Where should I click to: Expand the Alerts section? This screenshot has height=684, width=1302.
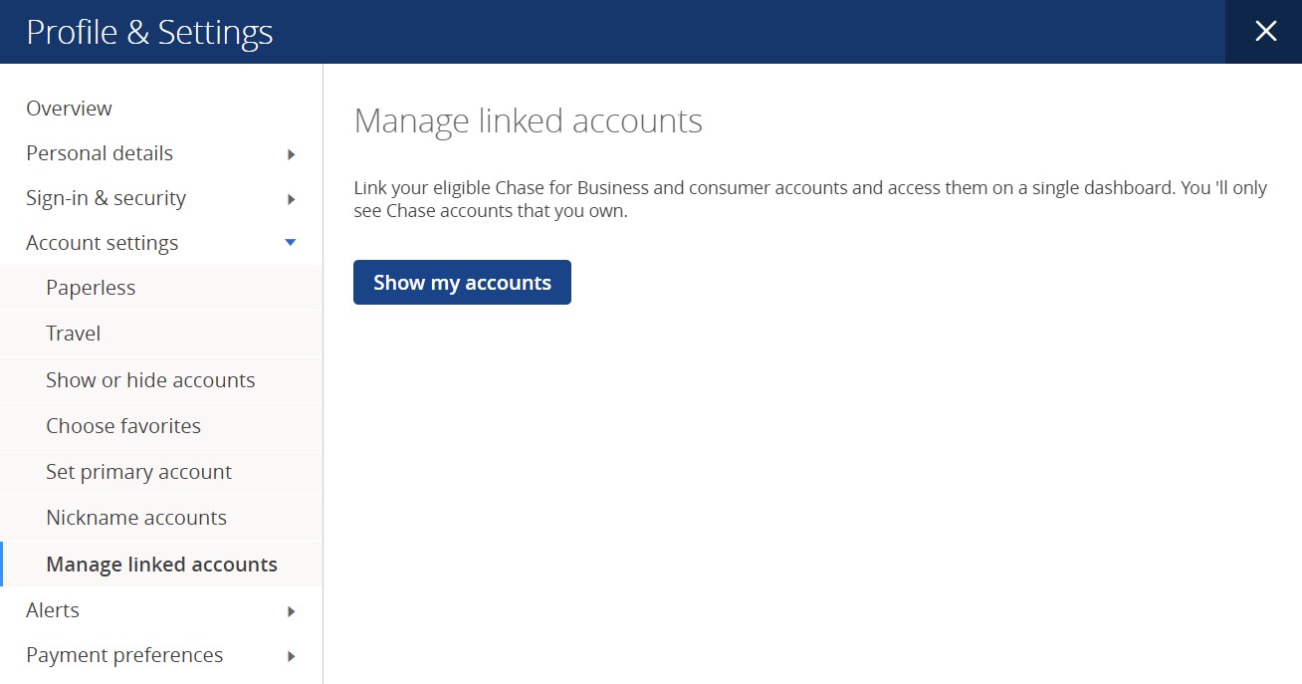tap(52, 609)
